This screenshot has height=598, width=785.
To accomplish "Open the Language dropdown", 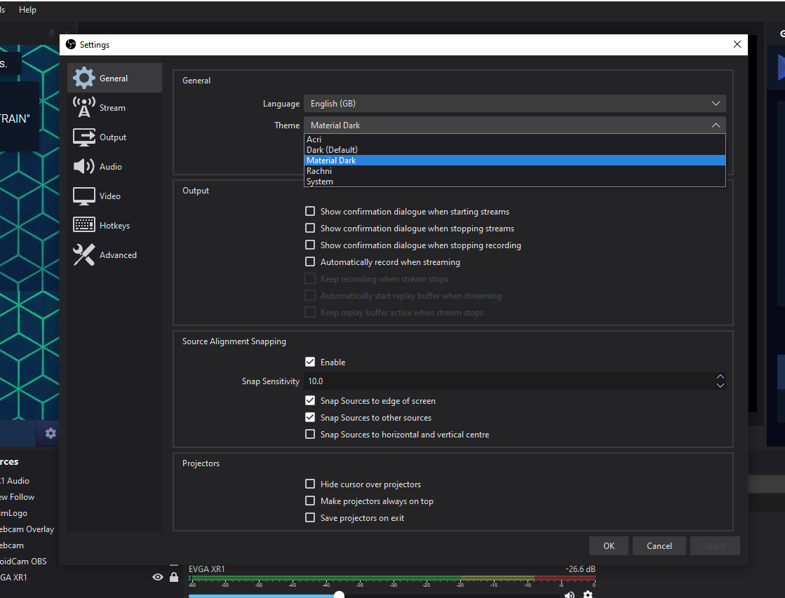I will (x=515, y=103).
